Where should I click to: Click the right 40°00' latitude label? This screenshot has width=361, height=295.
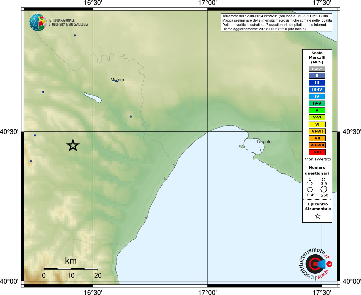tap(352, 281)
